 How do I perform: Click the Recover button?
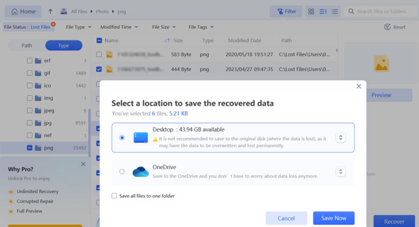point(394,221)
